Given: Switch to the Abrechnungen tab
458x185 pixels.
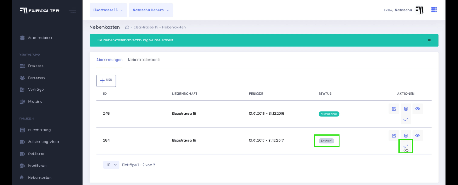Looking at the screenshot, I should point(110,60).
